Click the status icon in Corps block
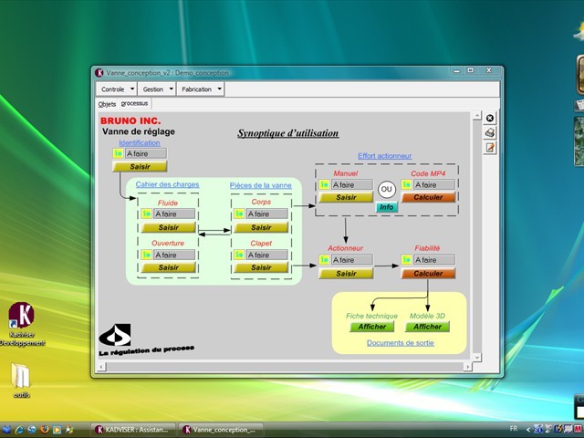This screenshot has width=584, height=438. (239, 214)
